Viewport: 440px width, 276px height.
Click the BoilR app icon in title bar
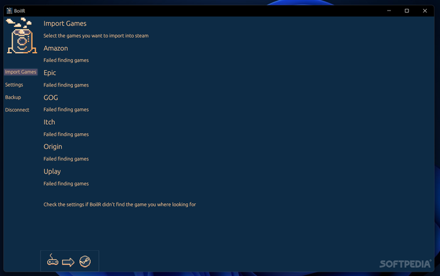pyautogui.click(x=9, y=11)
